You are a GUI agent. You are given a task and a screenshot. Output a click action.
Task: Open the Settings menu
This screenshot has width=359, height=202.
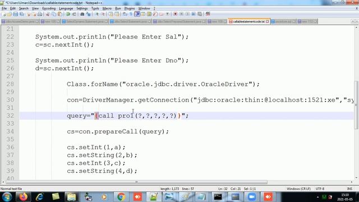pos(82,8)
